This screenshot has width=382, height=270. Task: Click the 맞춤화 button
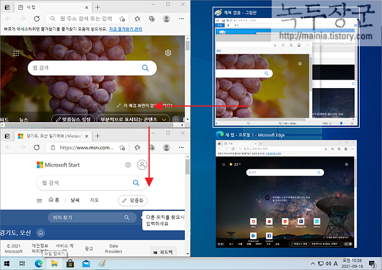132,200
